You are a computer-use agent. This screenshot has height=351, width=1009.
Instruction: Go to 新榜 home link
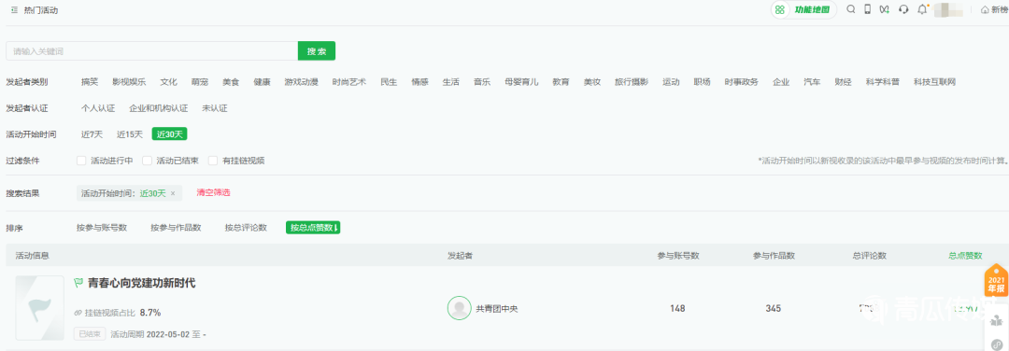(x=993, y=9)
